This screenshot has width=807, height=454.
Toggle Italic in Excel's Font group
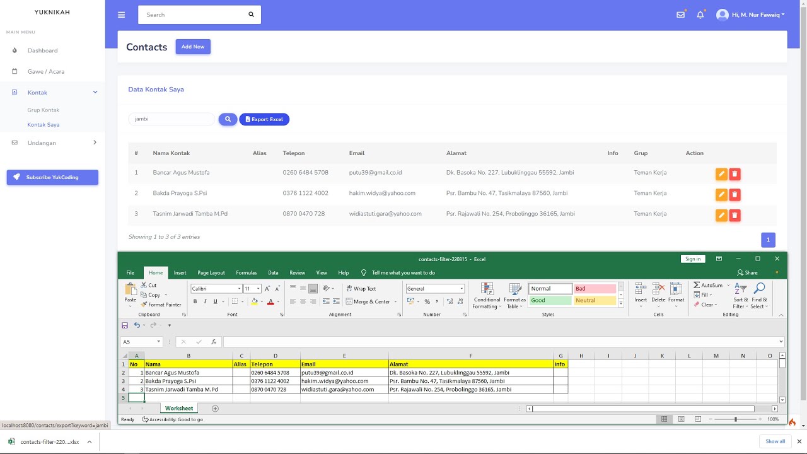click(205, 301)
